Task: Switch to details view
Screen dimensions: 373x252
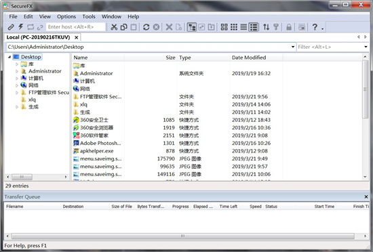Action: 254,27
